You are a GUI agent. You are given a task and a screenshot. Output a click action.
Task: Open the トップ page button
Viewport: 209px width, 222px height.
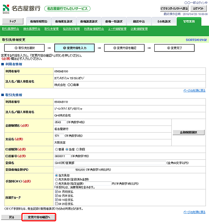point(13,21)
